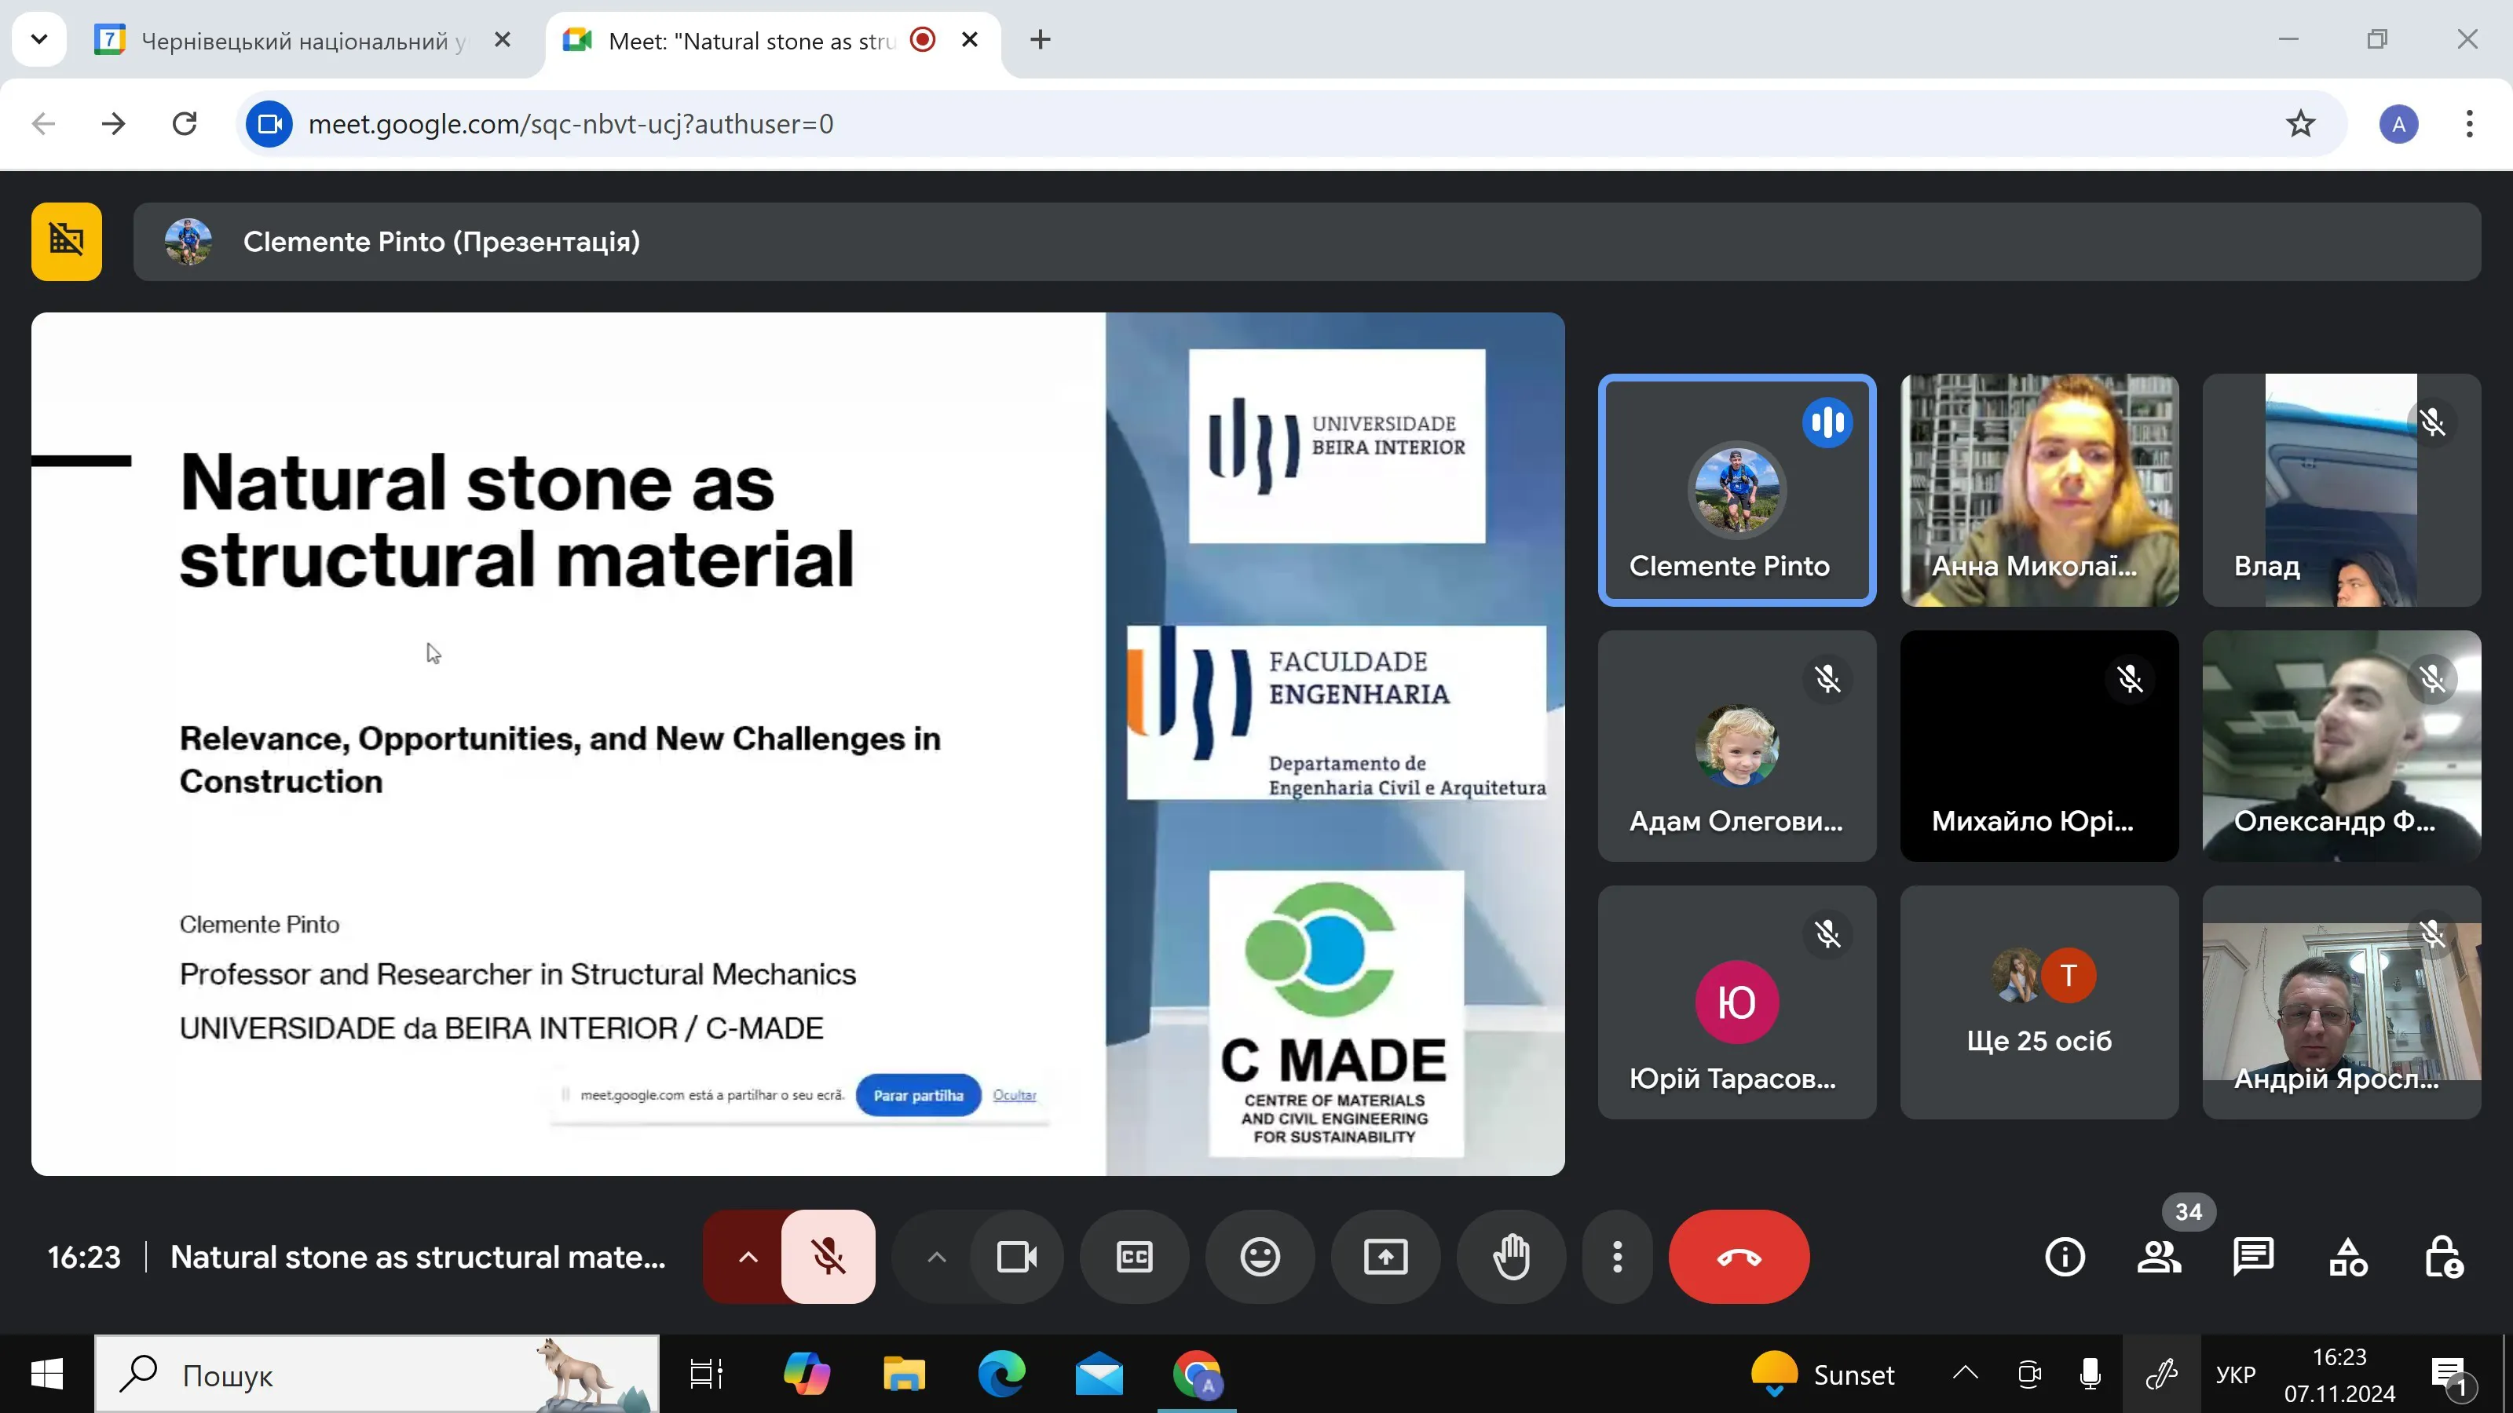Open the activities shapes icon

pyautogui.click(x=2348, y=1257)
